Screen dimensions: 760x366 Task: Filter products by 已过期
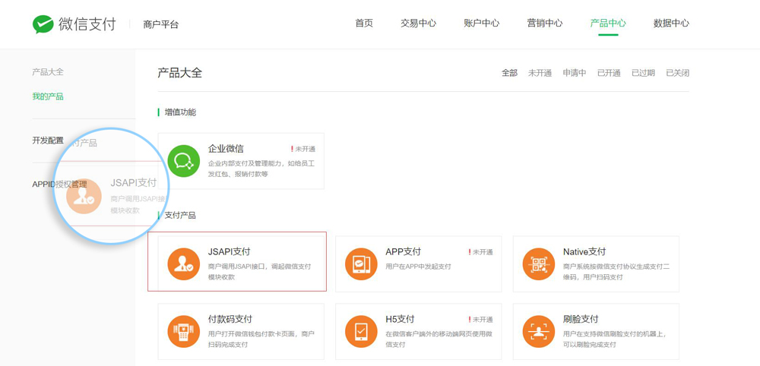pyautogui.click(x=643, y=73)
